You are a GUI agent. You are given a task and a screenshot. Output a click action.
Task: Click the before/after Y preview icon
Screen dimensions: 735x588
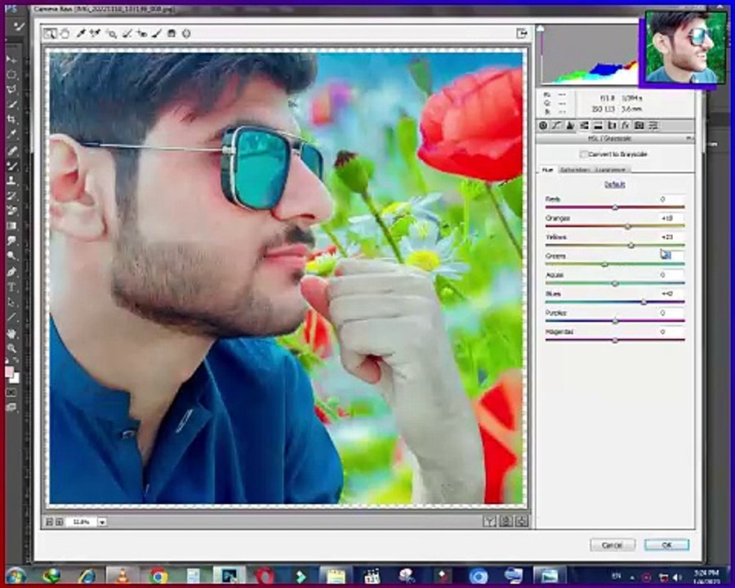click(x=489, y=521)
